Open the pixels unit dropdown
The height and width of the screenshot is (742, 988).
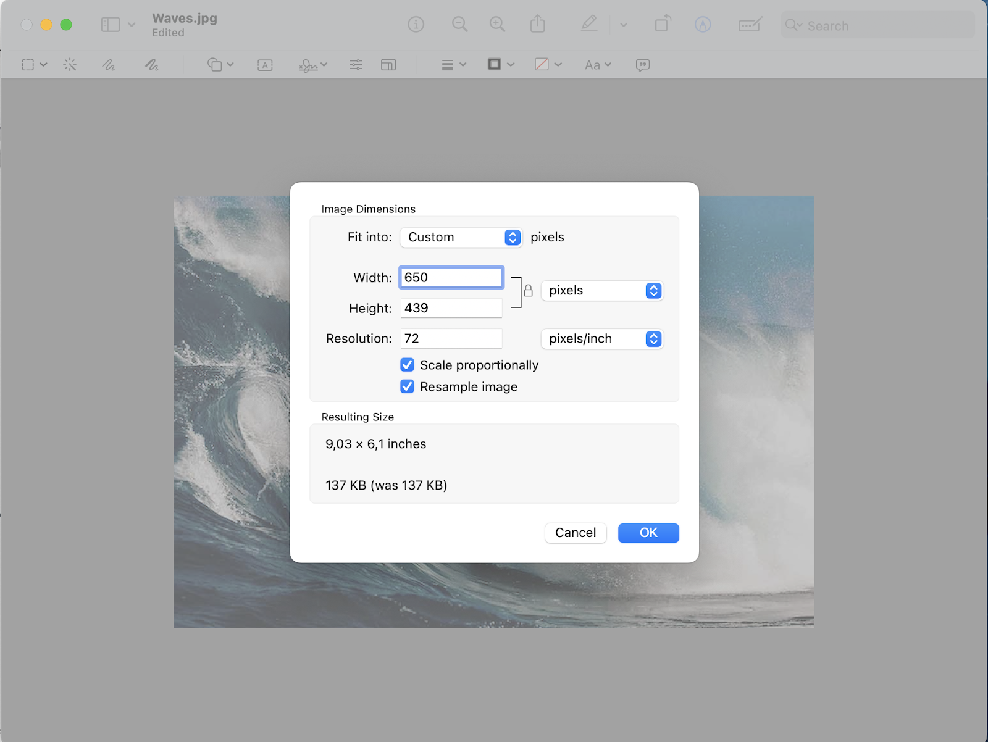(x=602, y=291)
